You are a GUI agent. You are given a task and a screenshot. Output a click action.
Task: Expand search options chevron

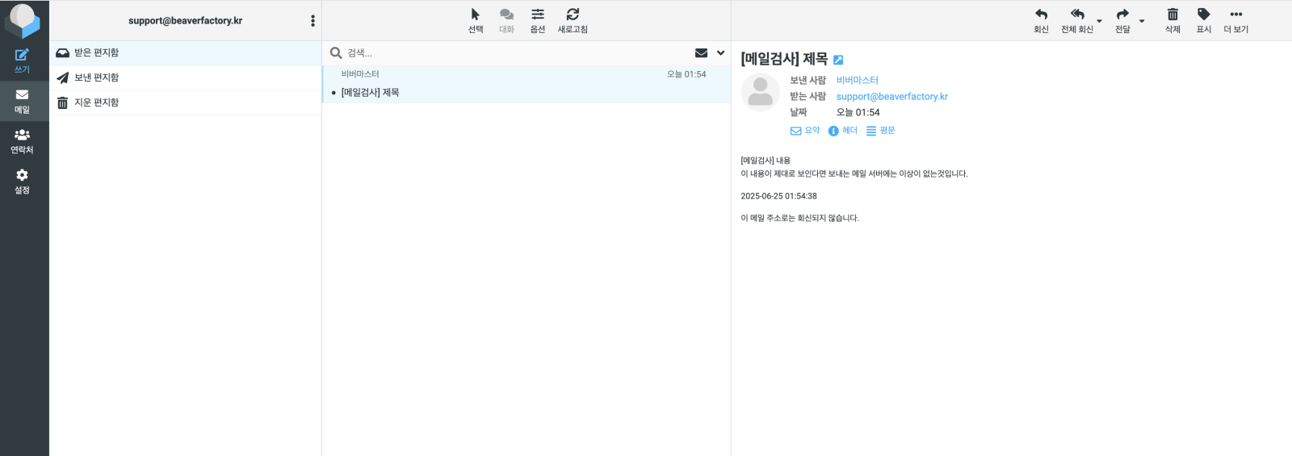tap(720, 53)
